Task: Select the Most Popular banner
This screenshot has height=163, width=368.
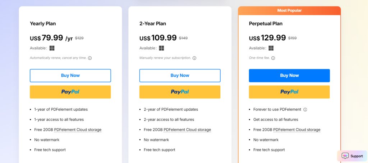Action: coord(289,10)
